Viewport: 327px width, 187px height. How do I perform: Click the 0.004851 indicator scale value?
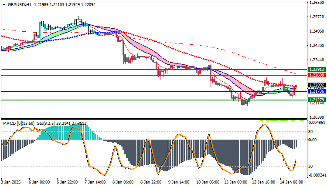click(317, 123)
